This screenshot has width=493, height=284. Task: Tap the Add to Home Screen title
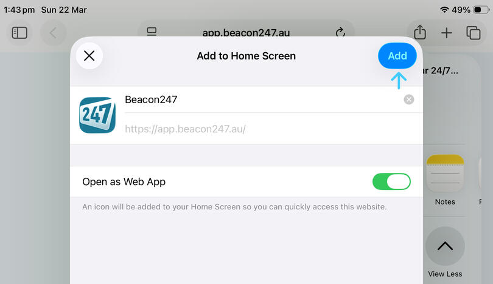(246, 56)
